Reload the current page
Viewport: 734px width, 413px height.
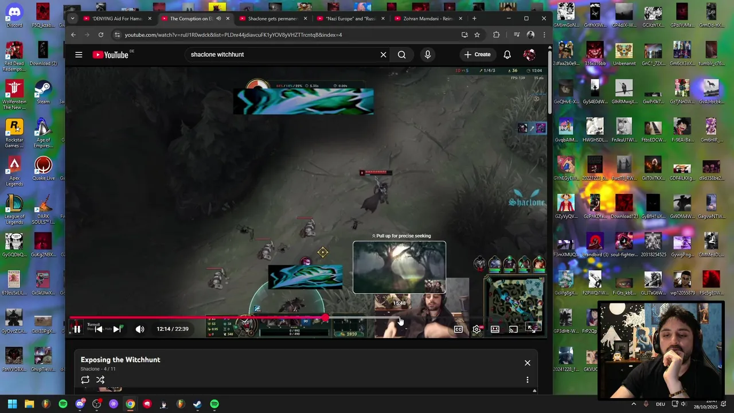coord(101,34)
